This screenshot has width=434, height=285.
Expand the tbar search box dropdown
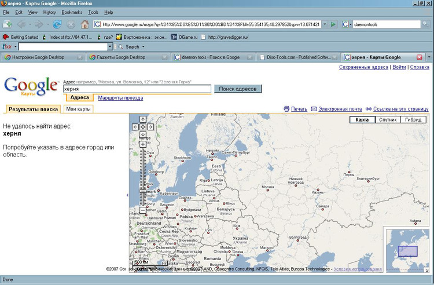click(x=110, y=46)
